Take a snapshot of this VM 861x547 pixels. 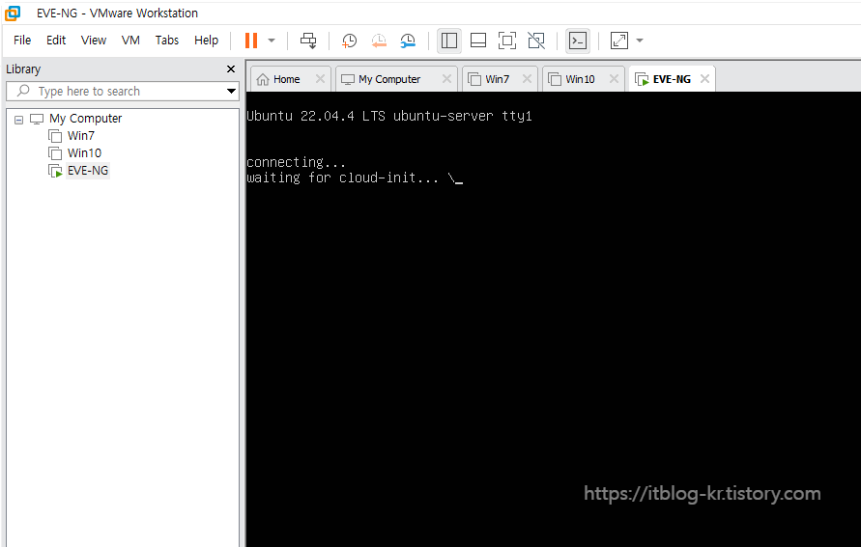pyautogui.click(x=349, y=41)
